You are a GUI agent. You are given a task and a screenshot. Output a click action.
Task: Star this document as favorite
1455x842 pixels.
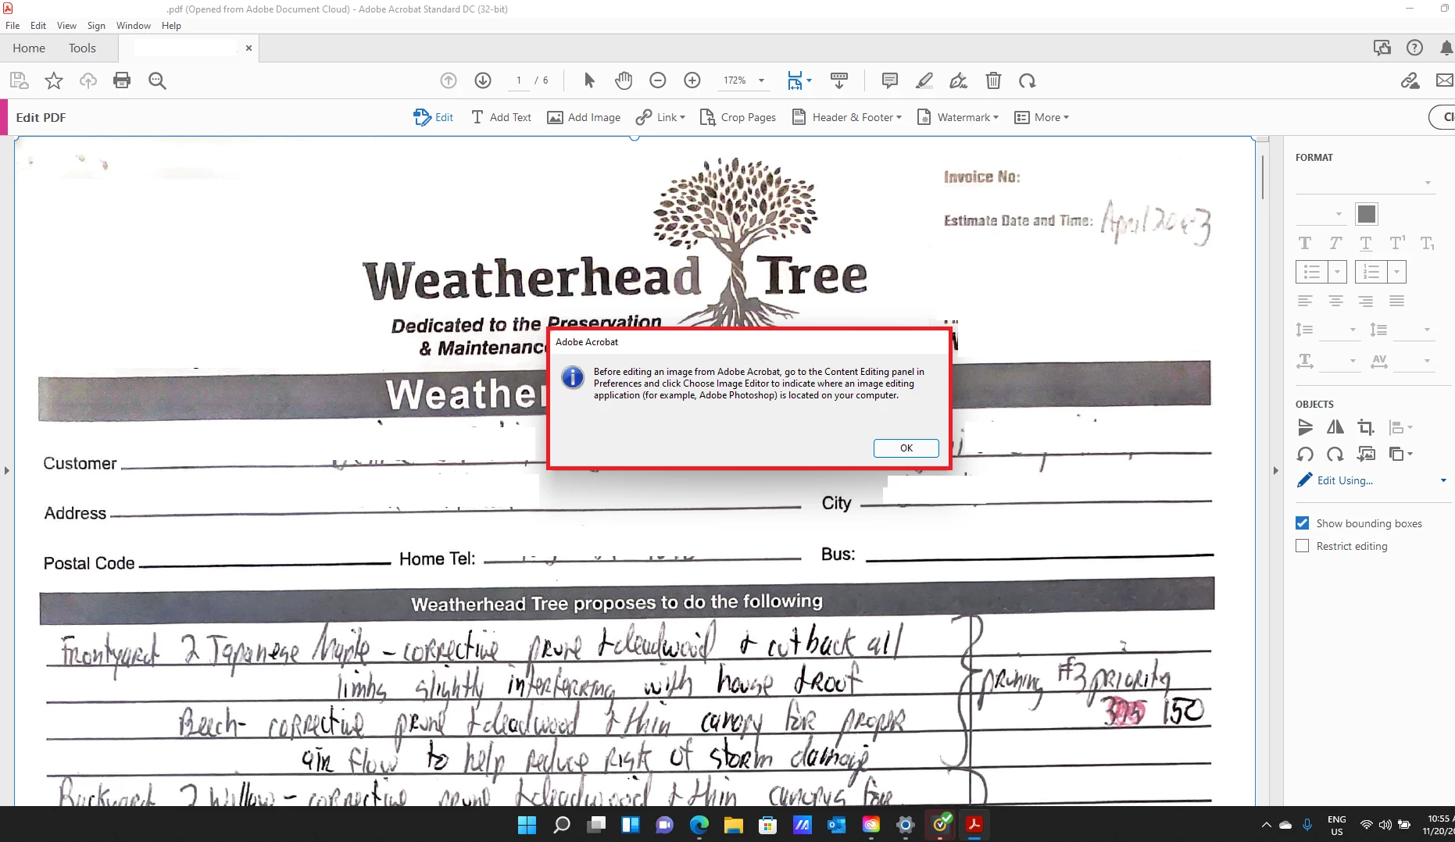point(53,80)
